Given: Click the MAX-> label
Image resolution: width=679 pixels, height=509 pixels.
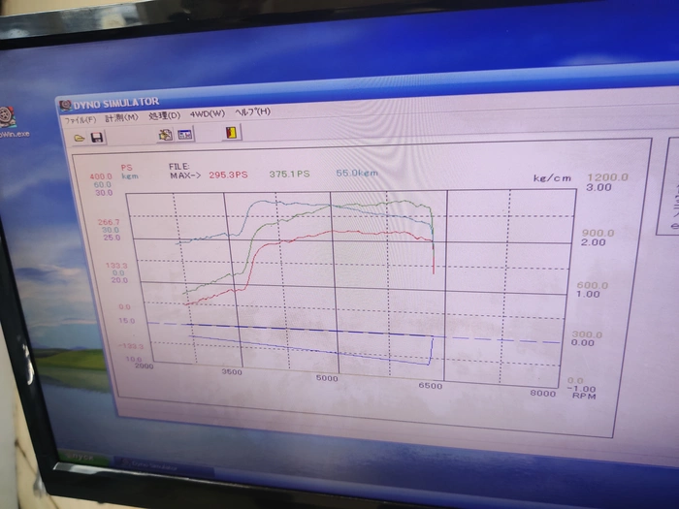Looking at the screenshot, I should point(185,175).
